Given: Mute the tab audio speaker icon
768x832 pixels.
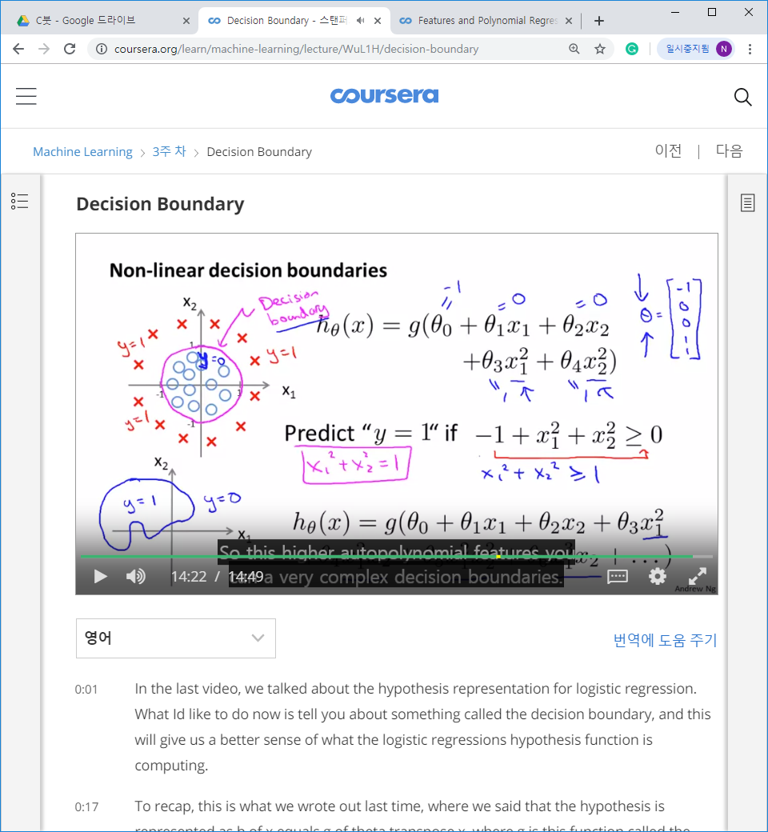Looking at the screenshot, I should pyautogui.click(x=360, y=21).
